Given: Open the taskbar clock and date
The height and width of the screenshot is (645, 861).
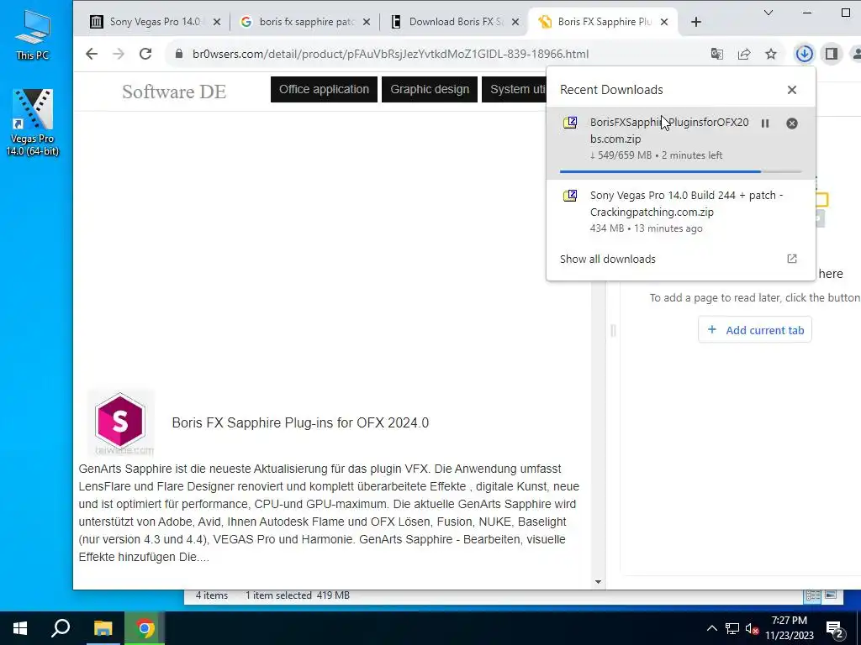Looking at the screenshot, I should [789, 628].
